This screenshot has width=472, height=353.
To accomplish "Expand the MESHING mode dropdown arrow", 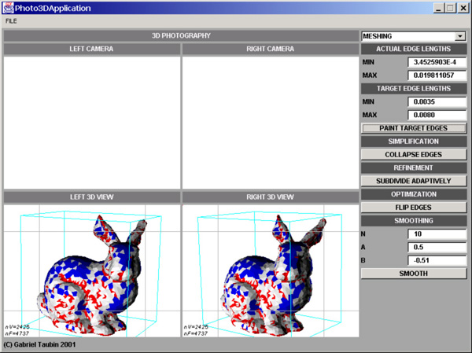I will tap(459, 36).
